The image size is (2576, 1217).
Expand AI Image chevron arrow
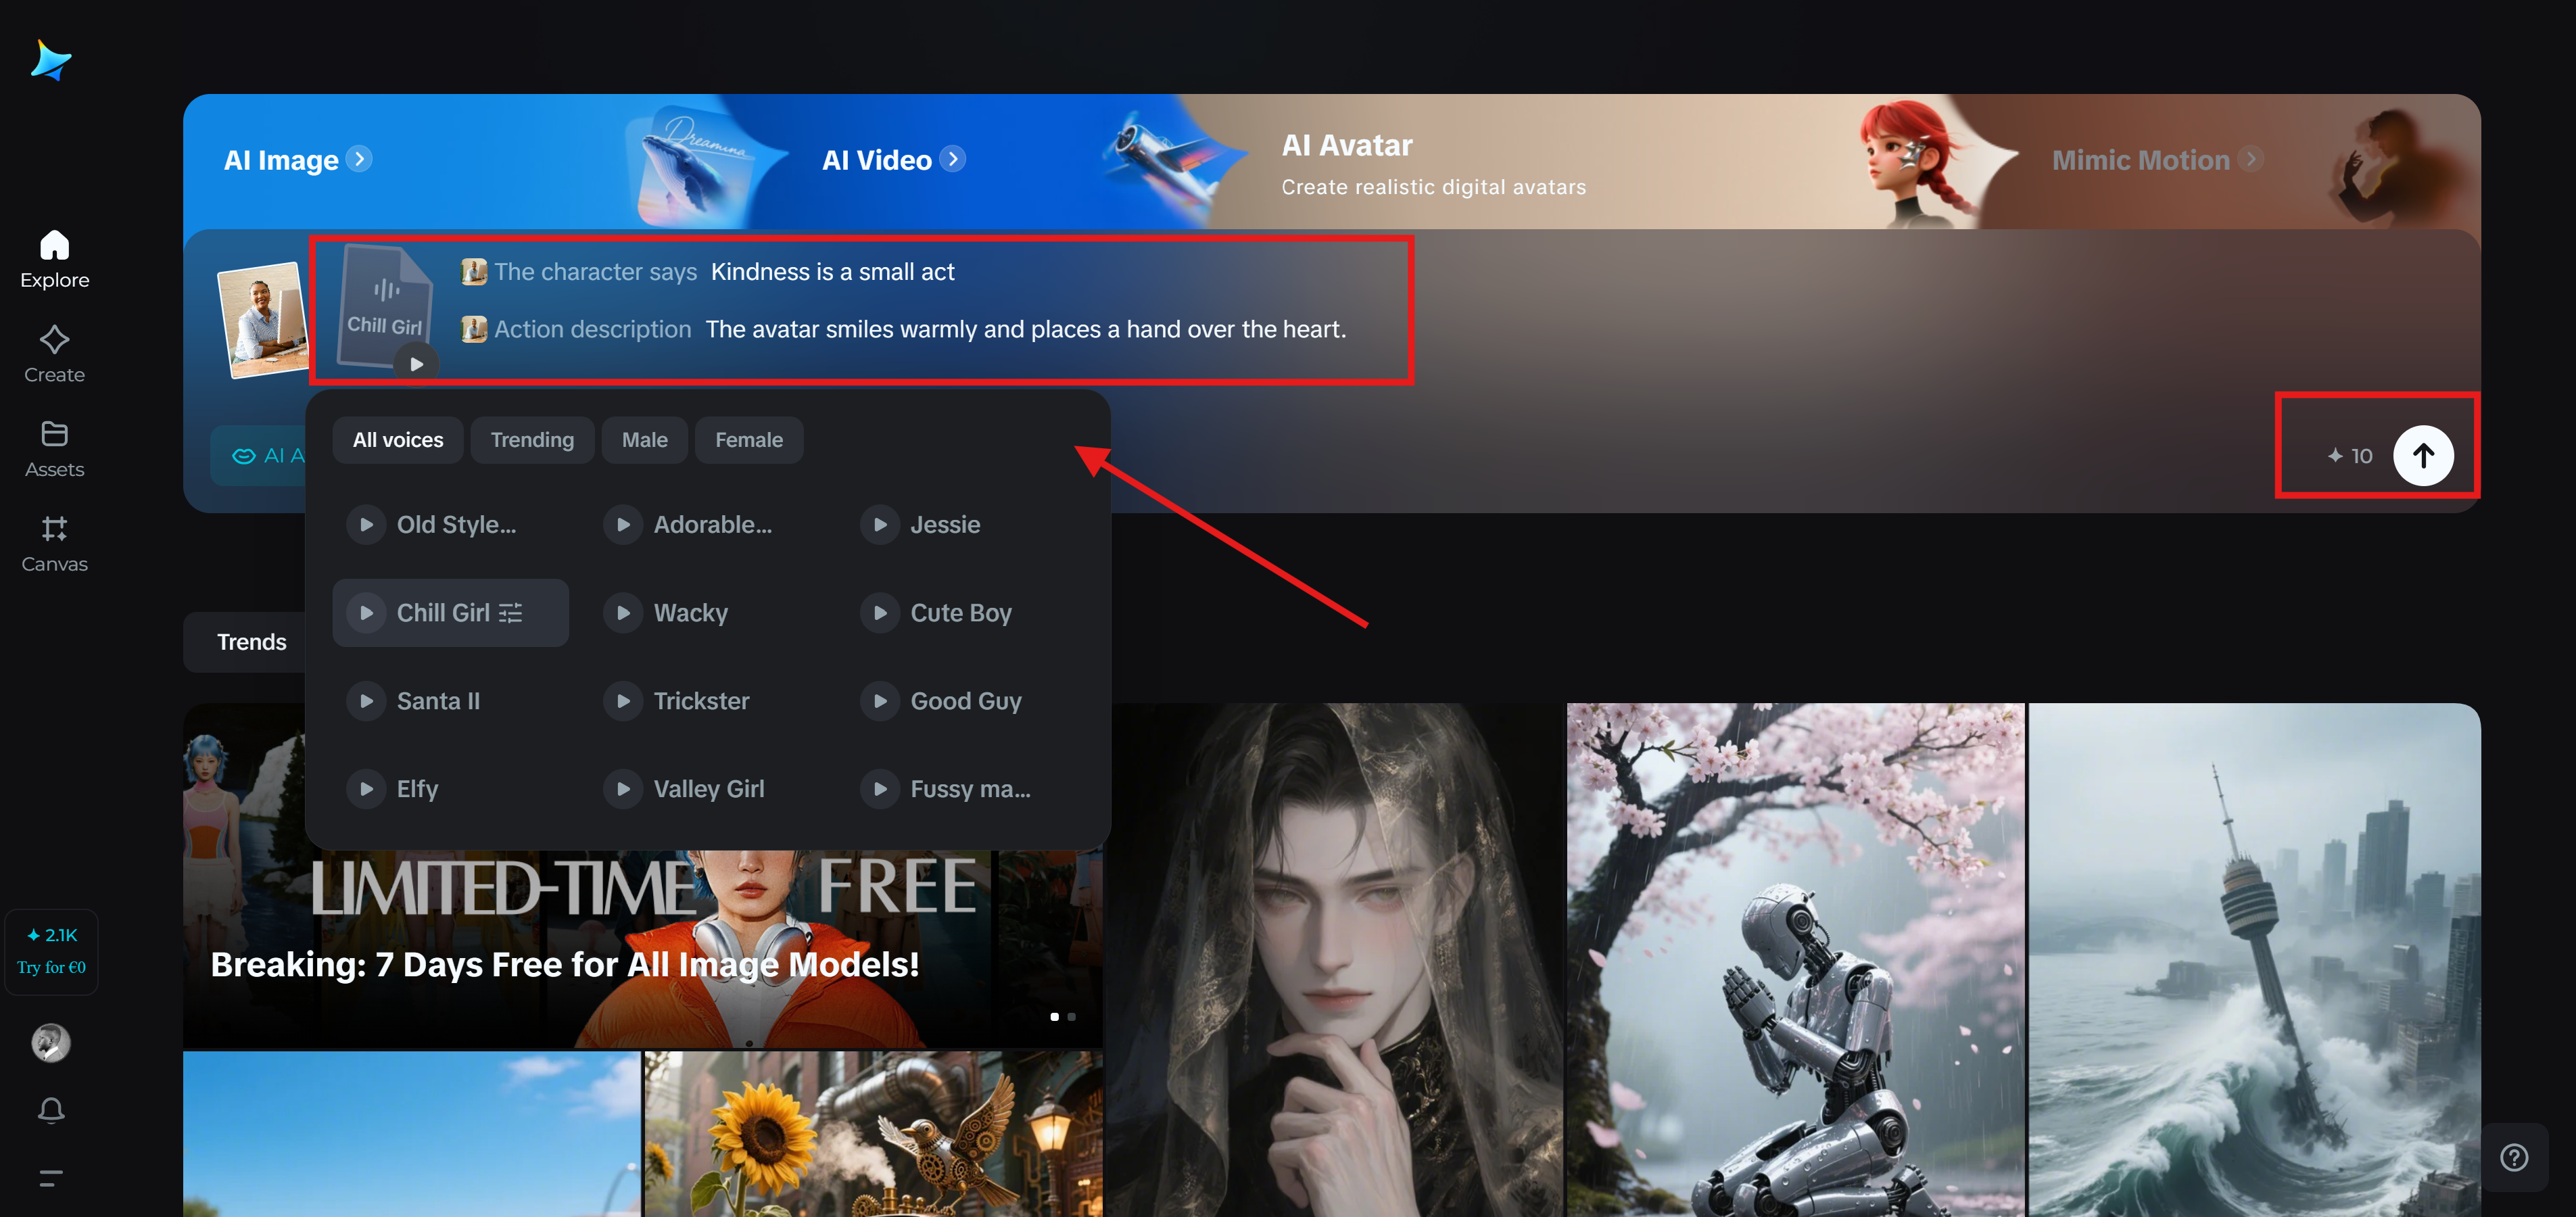[x=360, y=159]
